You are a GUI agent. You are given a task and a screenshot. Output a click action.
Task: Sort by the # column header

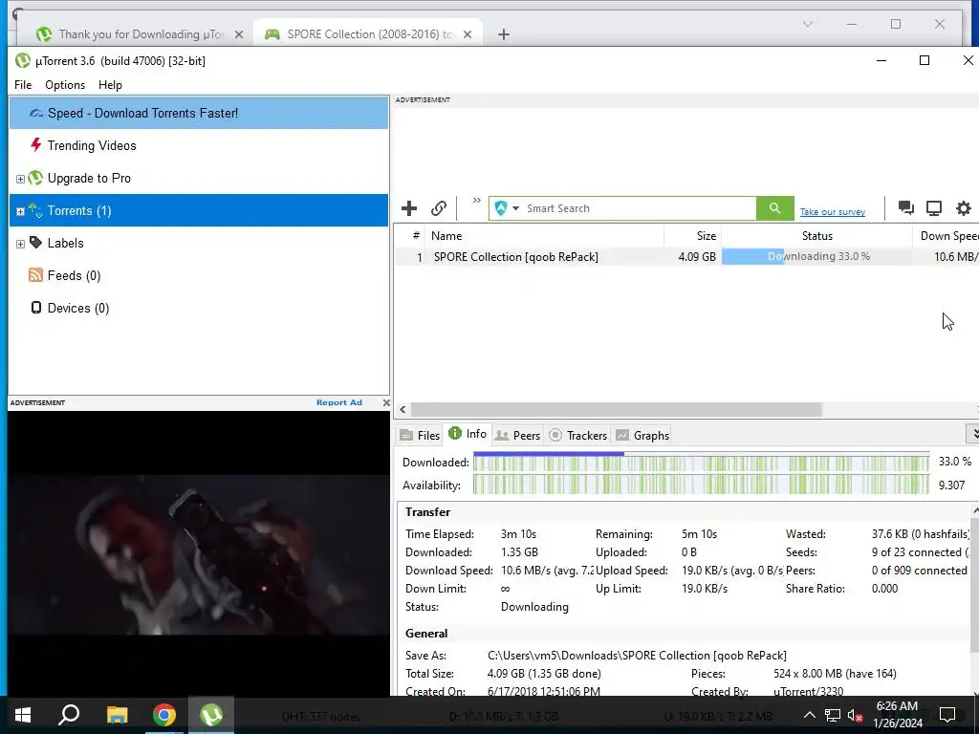tap(416, 236)
